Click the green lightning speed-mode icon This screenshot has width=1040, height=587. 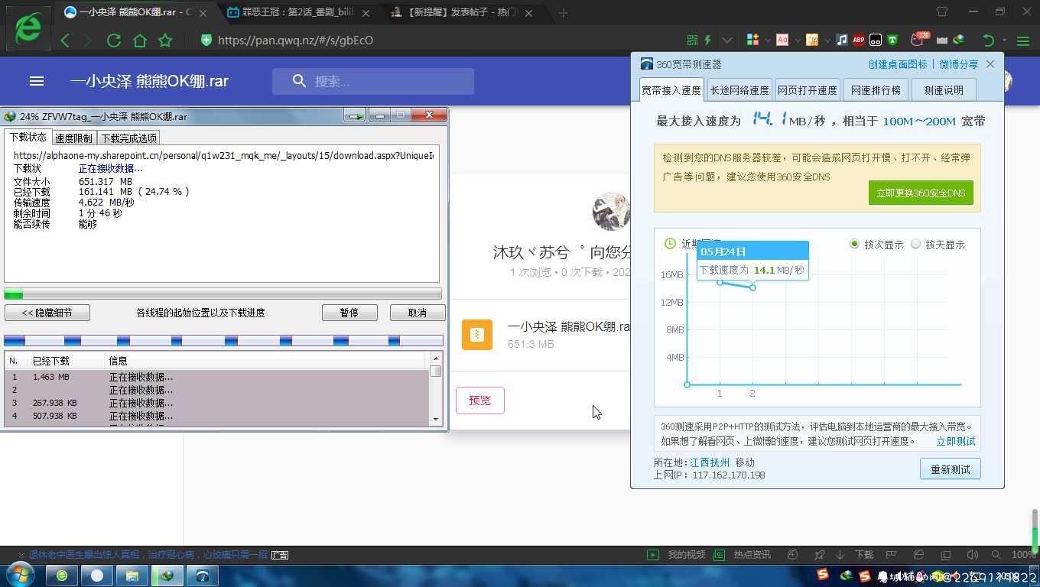pos(708,40)
